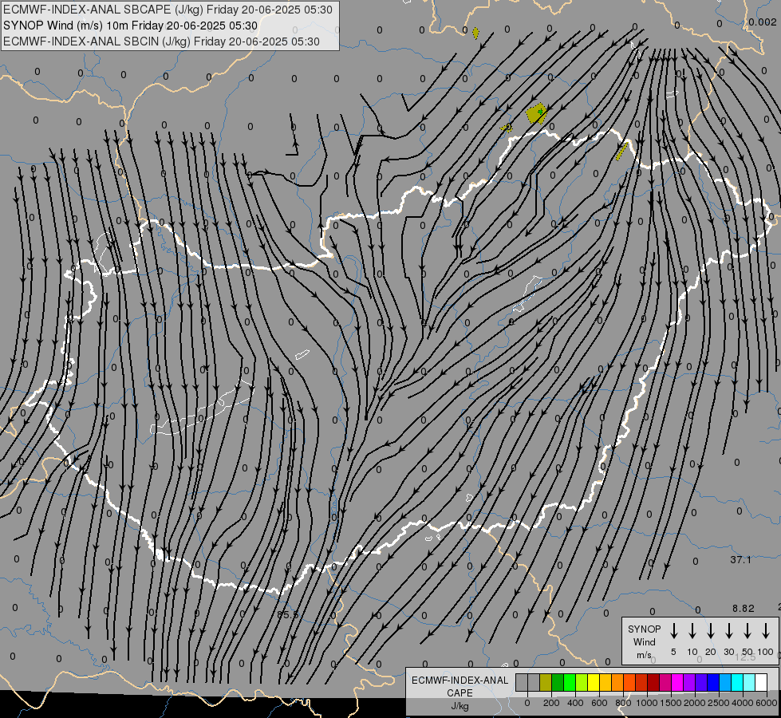Image resolution: width=781 pixels, height=718 pixels.
Task: Pick the red swatch before 1000 tick
Action: coord(641,682)
